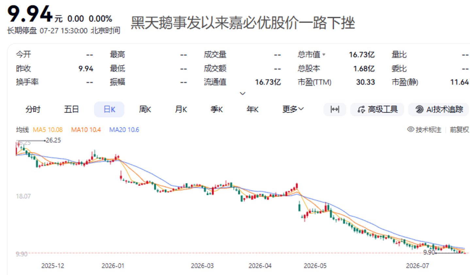The height and width of the screenshot is (275, 470).
Task: Click the MA20 10.6 indicator label
Action: [x=124, y=130]
